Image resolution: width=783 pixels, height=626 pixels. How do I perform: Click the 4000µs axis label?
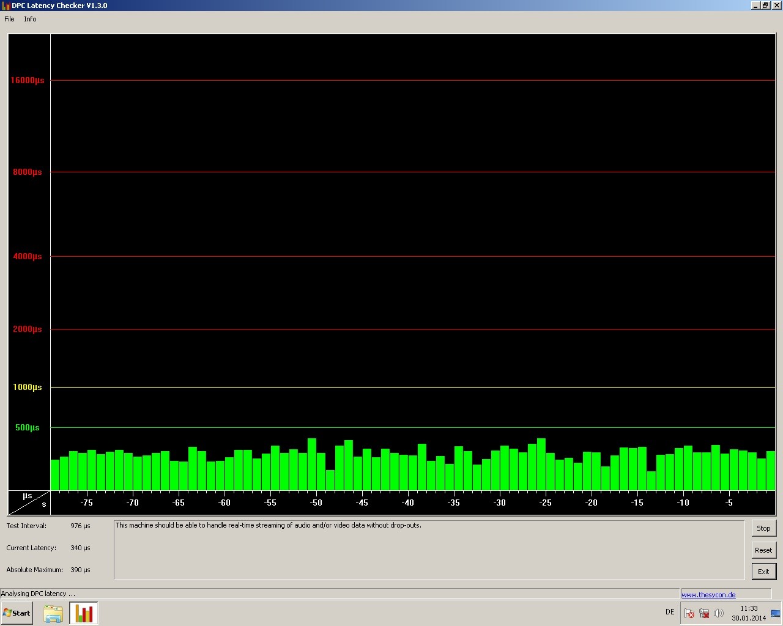point(28,256)
